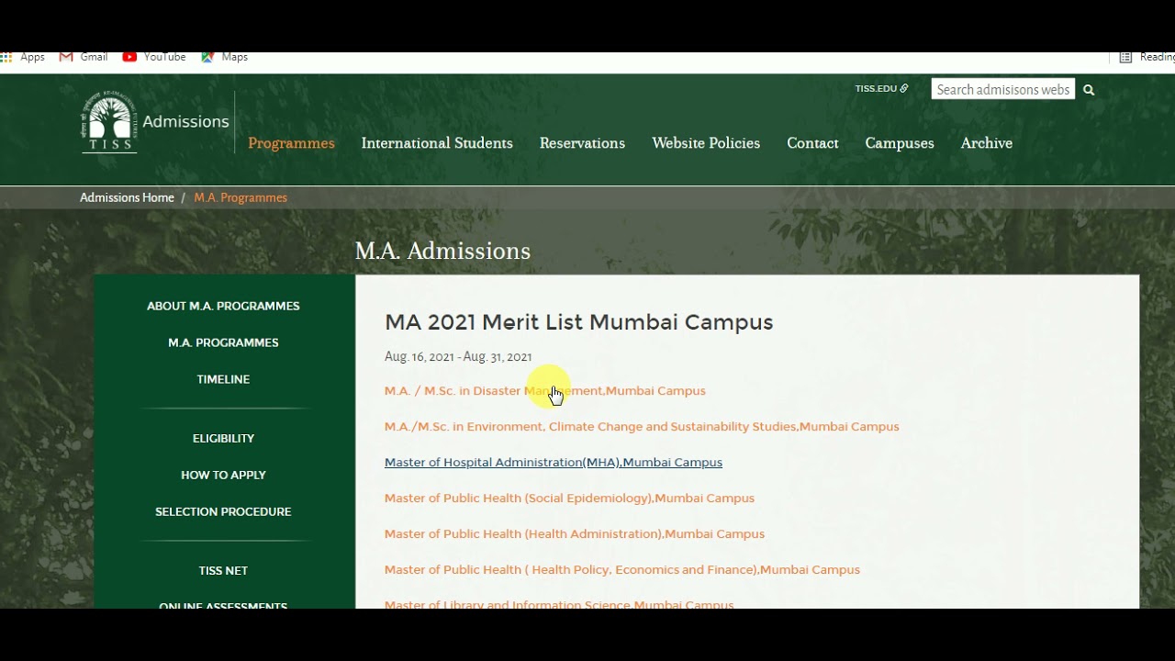Focus the Search admissions website field
The height and width of the screenshot is (661, 1175).
[x=1003, y=89]
